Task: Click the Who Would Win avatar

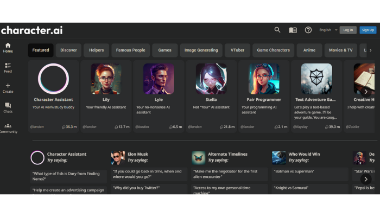Action: pyautogui.click(x=279, y=158)
